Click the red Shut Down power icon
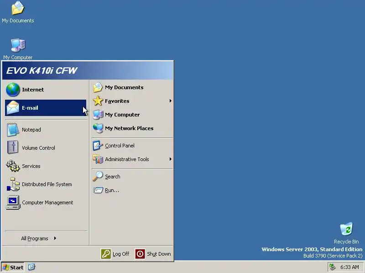This screenshot has height=273, width=365. tap(140, 254)
